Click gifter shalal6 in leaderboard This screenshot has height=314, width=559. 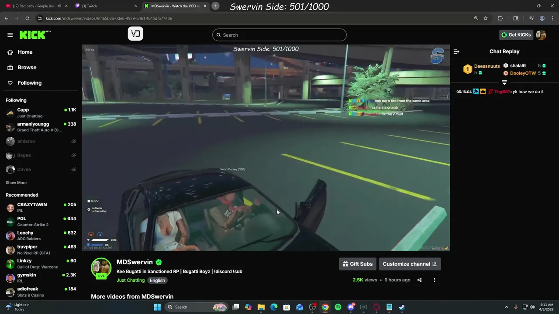point(518,65)
